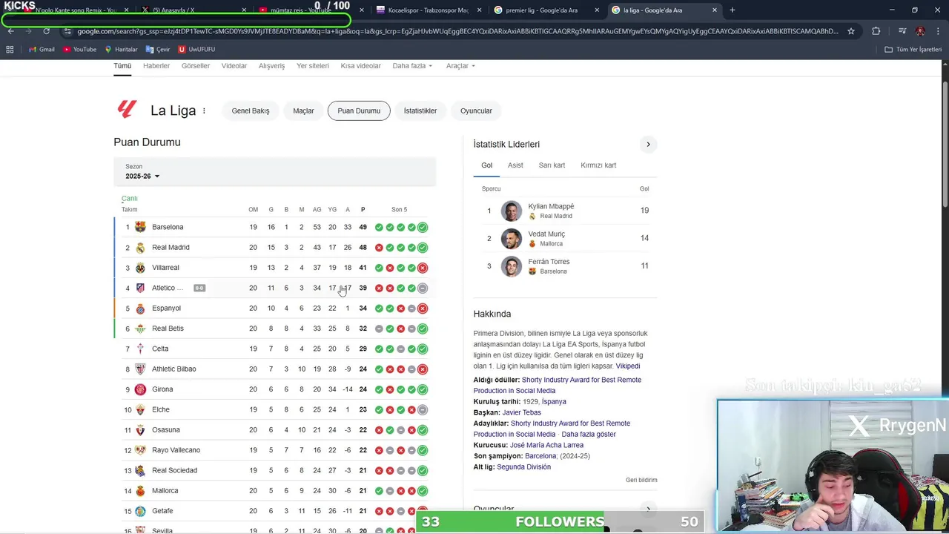Switch to the Gol stats tab
The height and width of the screenshot is (534, 949).
[486, 165]
